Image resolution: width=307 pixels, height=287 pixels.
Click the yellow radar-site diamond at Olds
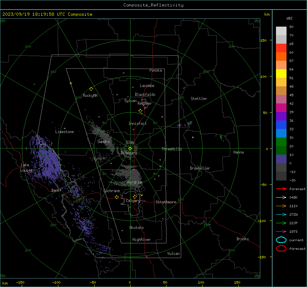tap(130, 148)
